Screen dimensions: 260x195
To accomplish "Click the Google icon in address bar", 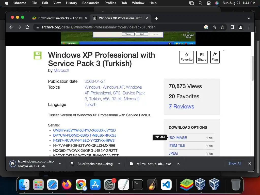I will tap(206, 27).
